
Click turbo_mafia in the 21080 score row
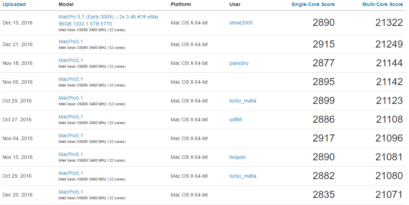[242, 176]
